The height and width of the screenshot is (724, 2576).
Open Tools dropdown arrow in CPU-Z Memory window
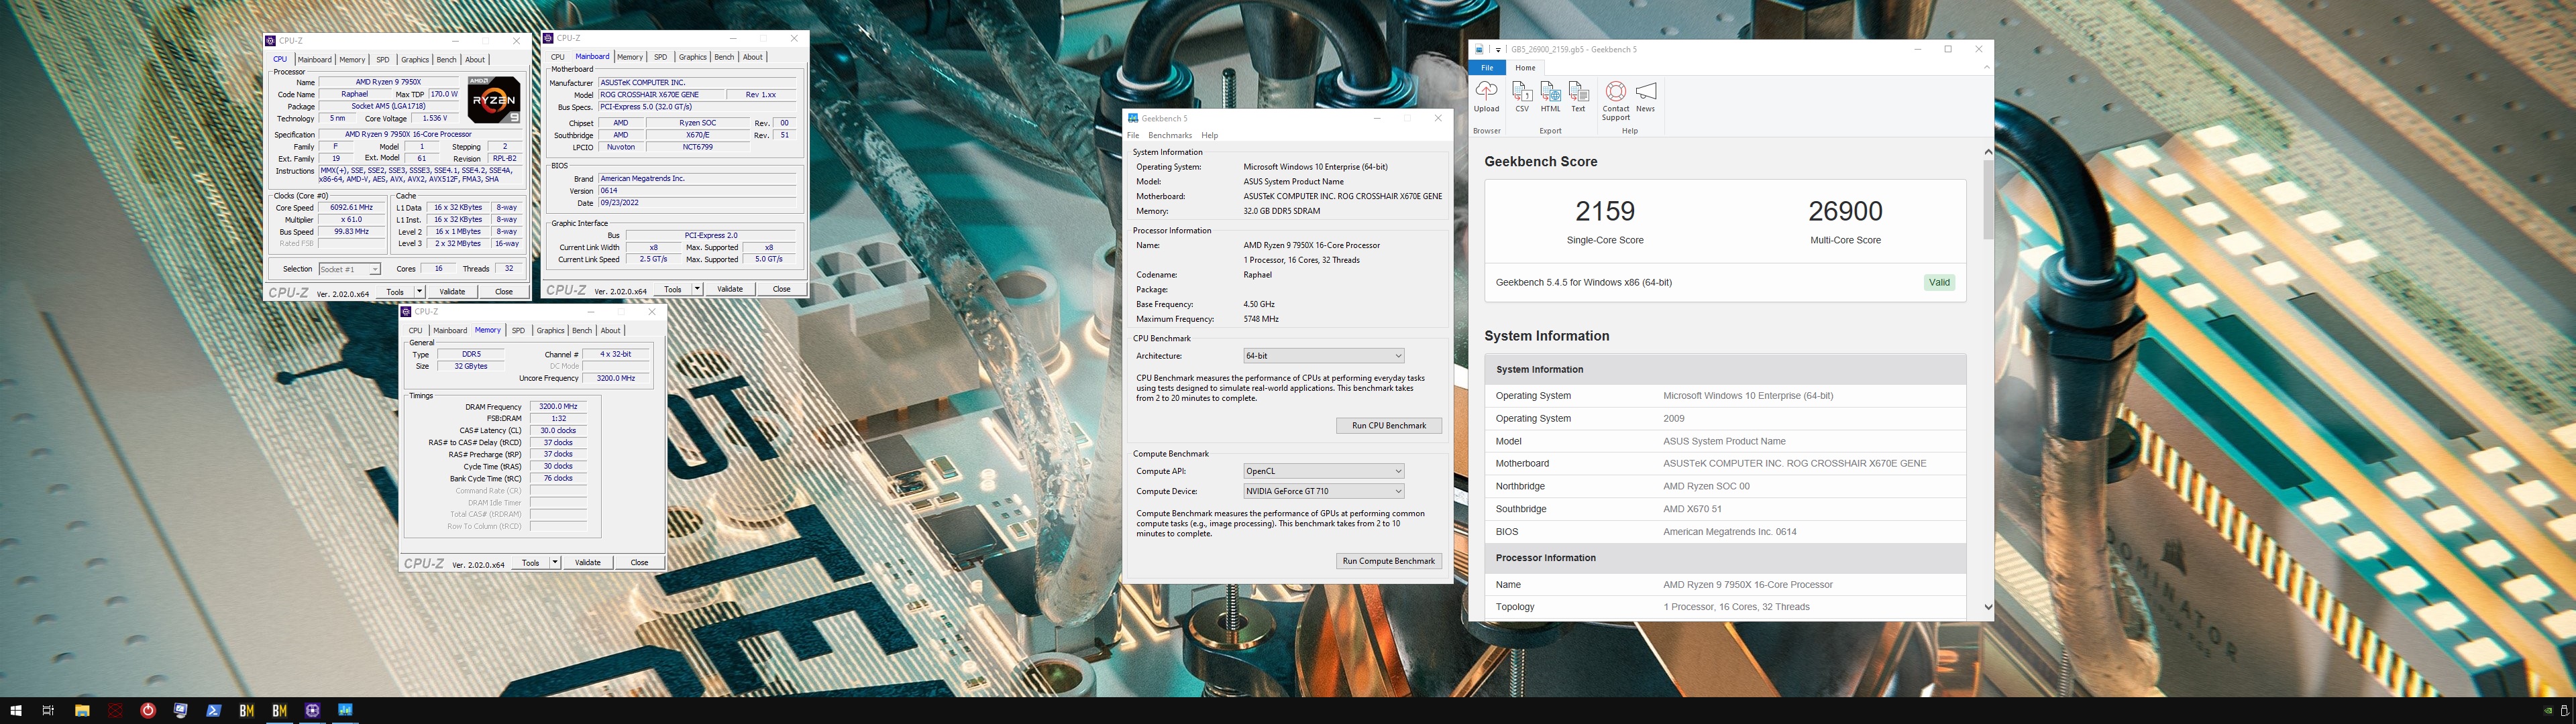[555, 563]
